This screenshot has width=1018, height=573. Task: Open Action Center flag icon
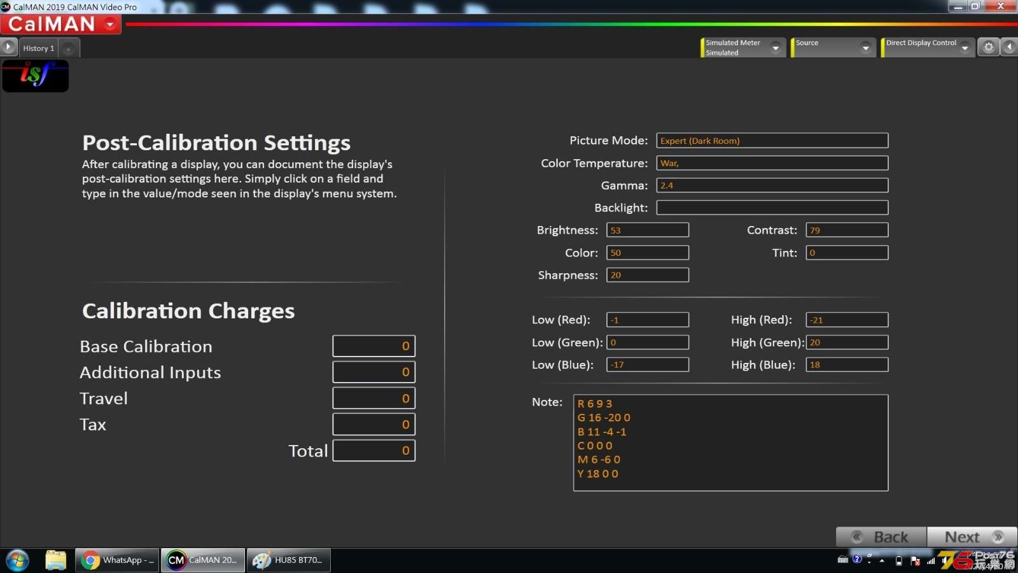[915, 561]
